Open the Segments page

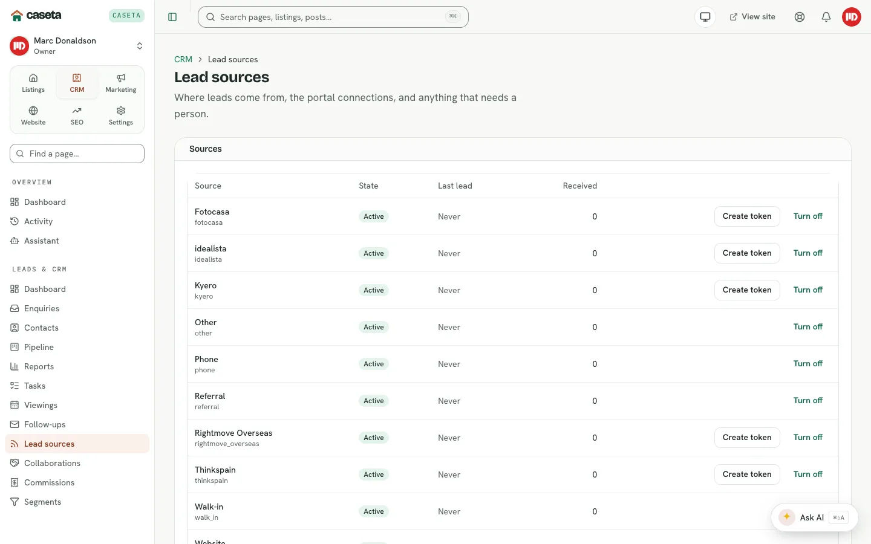click(77, 502)
